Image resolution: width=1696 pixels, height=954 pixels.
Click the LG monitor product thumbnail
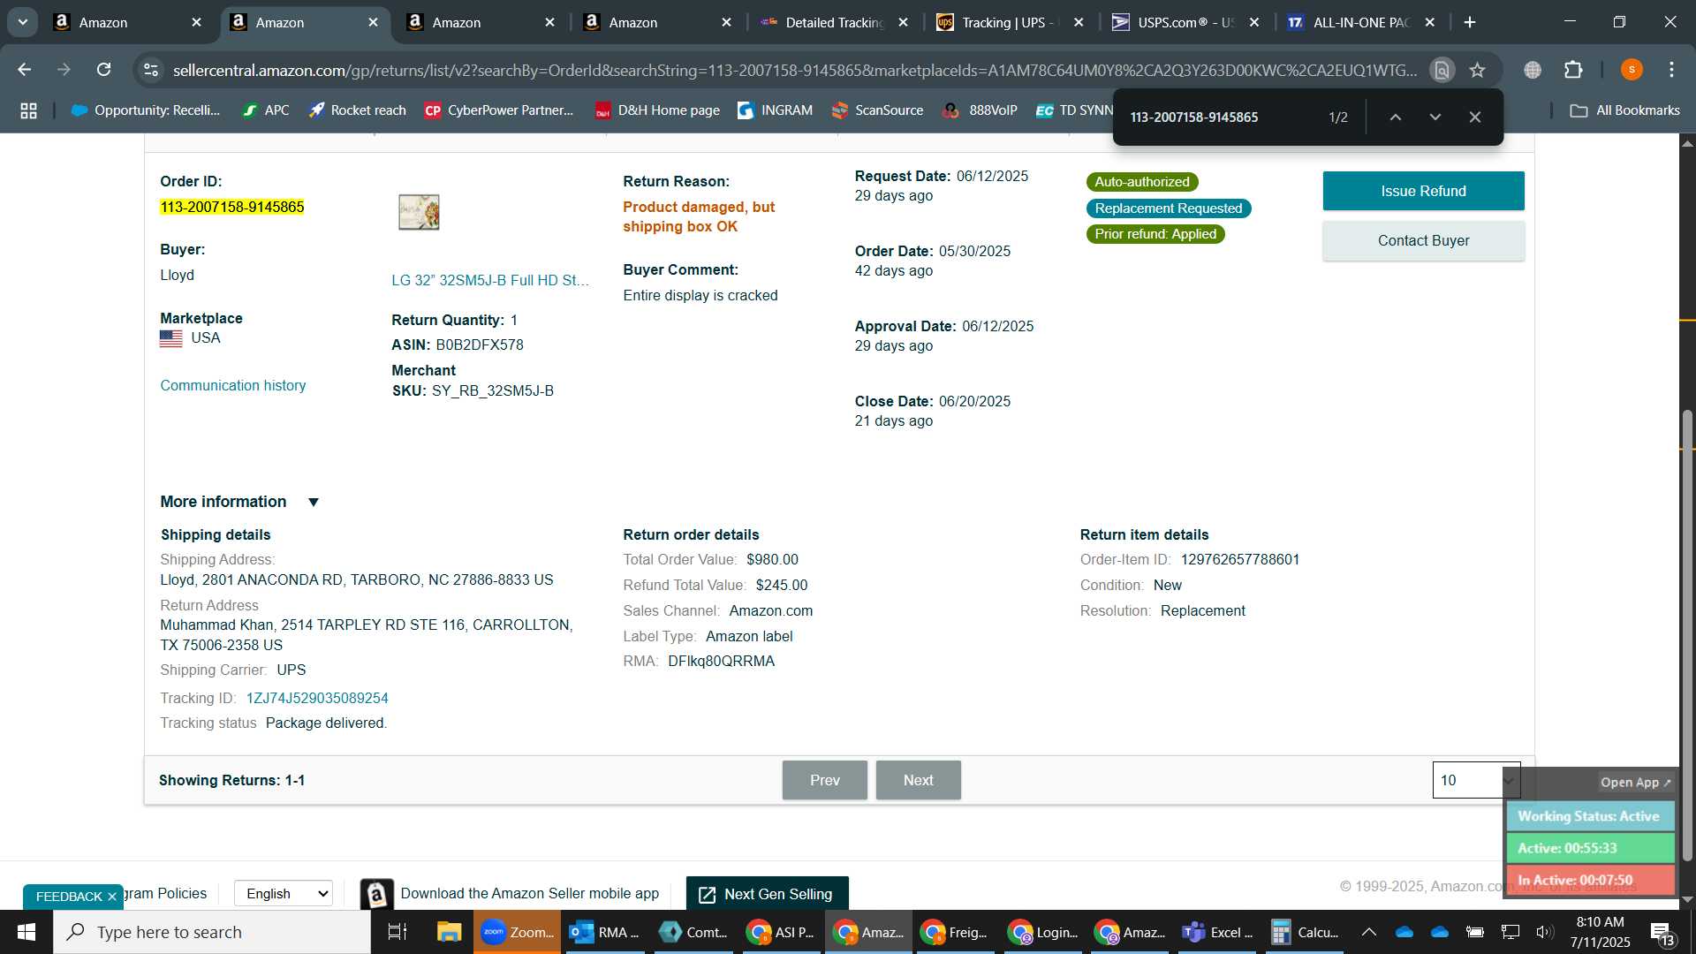click(419, 212)
